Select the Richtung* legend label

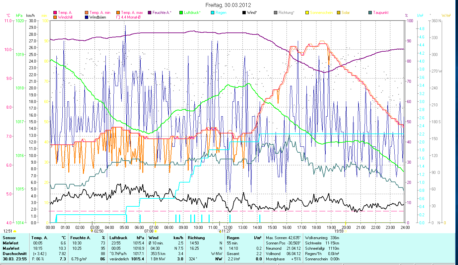pyautogui.click(x=287, y=13)
